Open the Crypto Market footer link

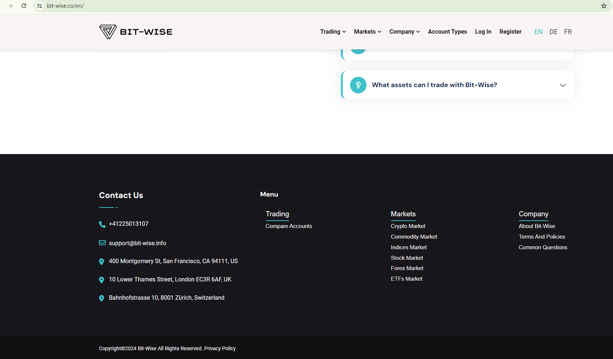point(408,226)
